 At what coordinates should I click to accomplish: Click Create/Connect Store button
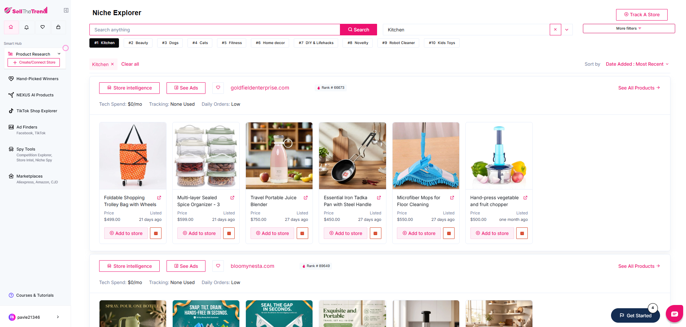pos(34,62)
